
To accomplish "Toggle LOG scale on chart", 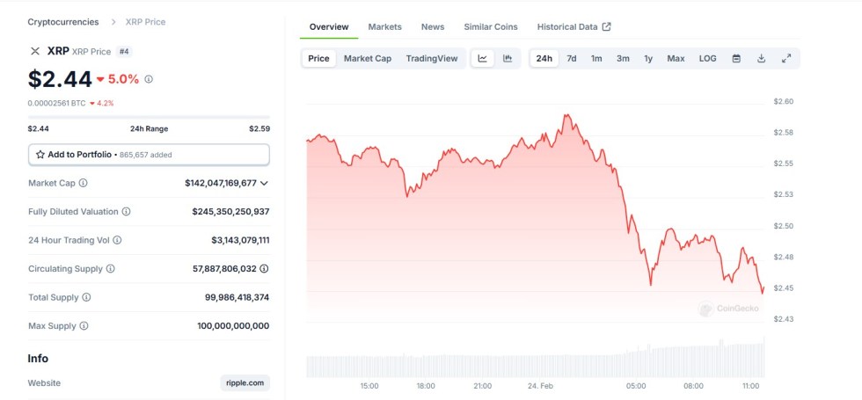I will [x=707, y=59].
